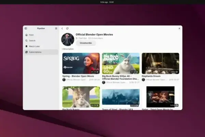Click the Official Blender Open Movies heading
The height and width of the screenshot is (137, 205).
[x=94, y=35]
